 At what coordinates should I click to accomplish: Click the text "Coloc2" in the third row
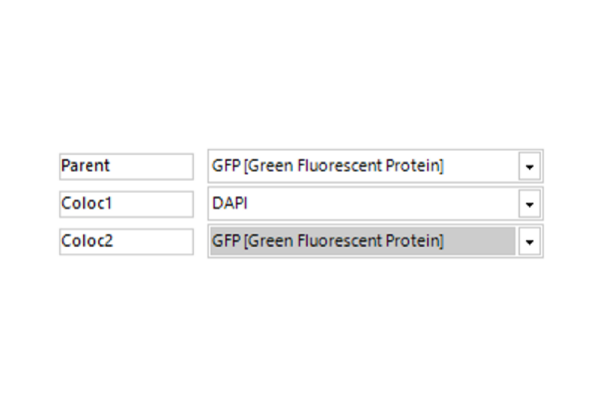(x=87, y=241)
